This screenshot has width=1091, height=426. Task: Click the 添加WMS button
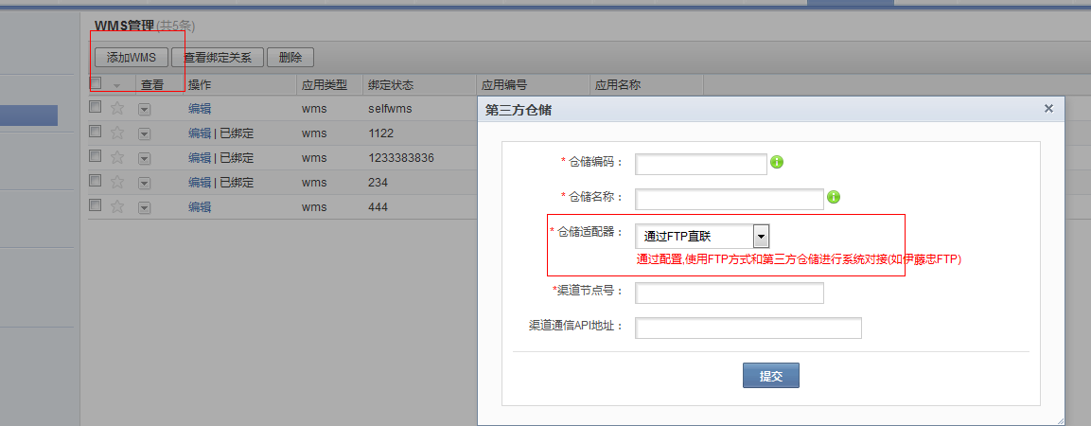131,58
